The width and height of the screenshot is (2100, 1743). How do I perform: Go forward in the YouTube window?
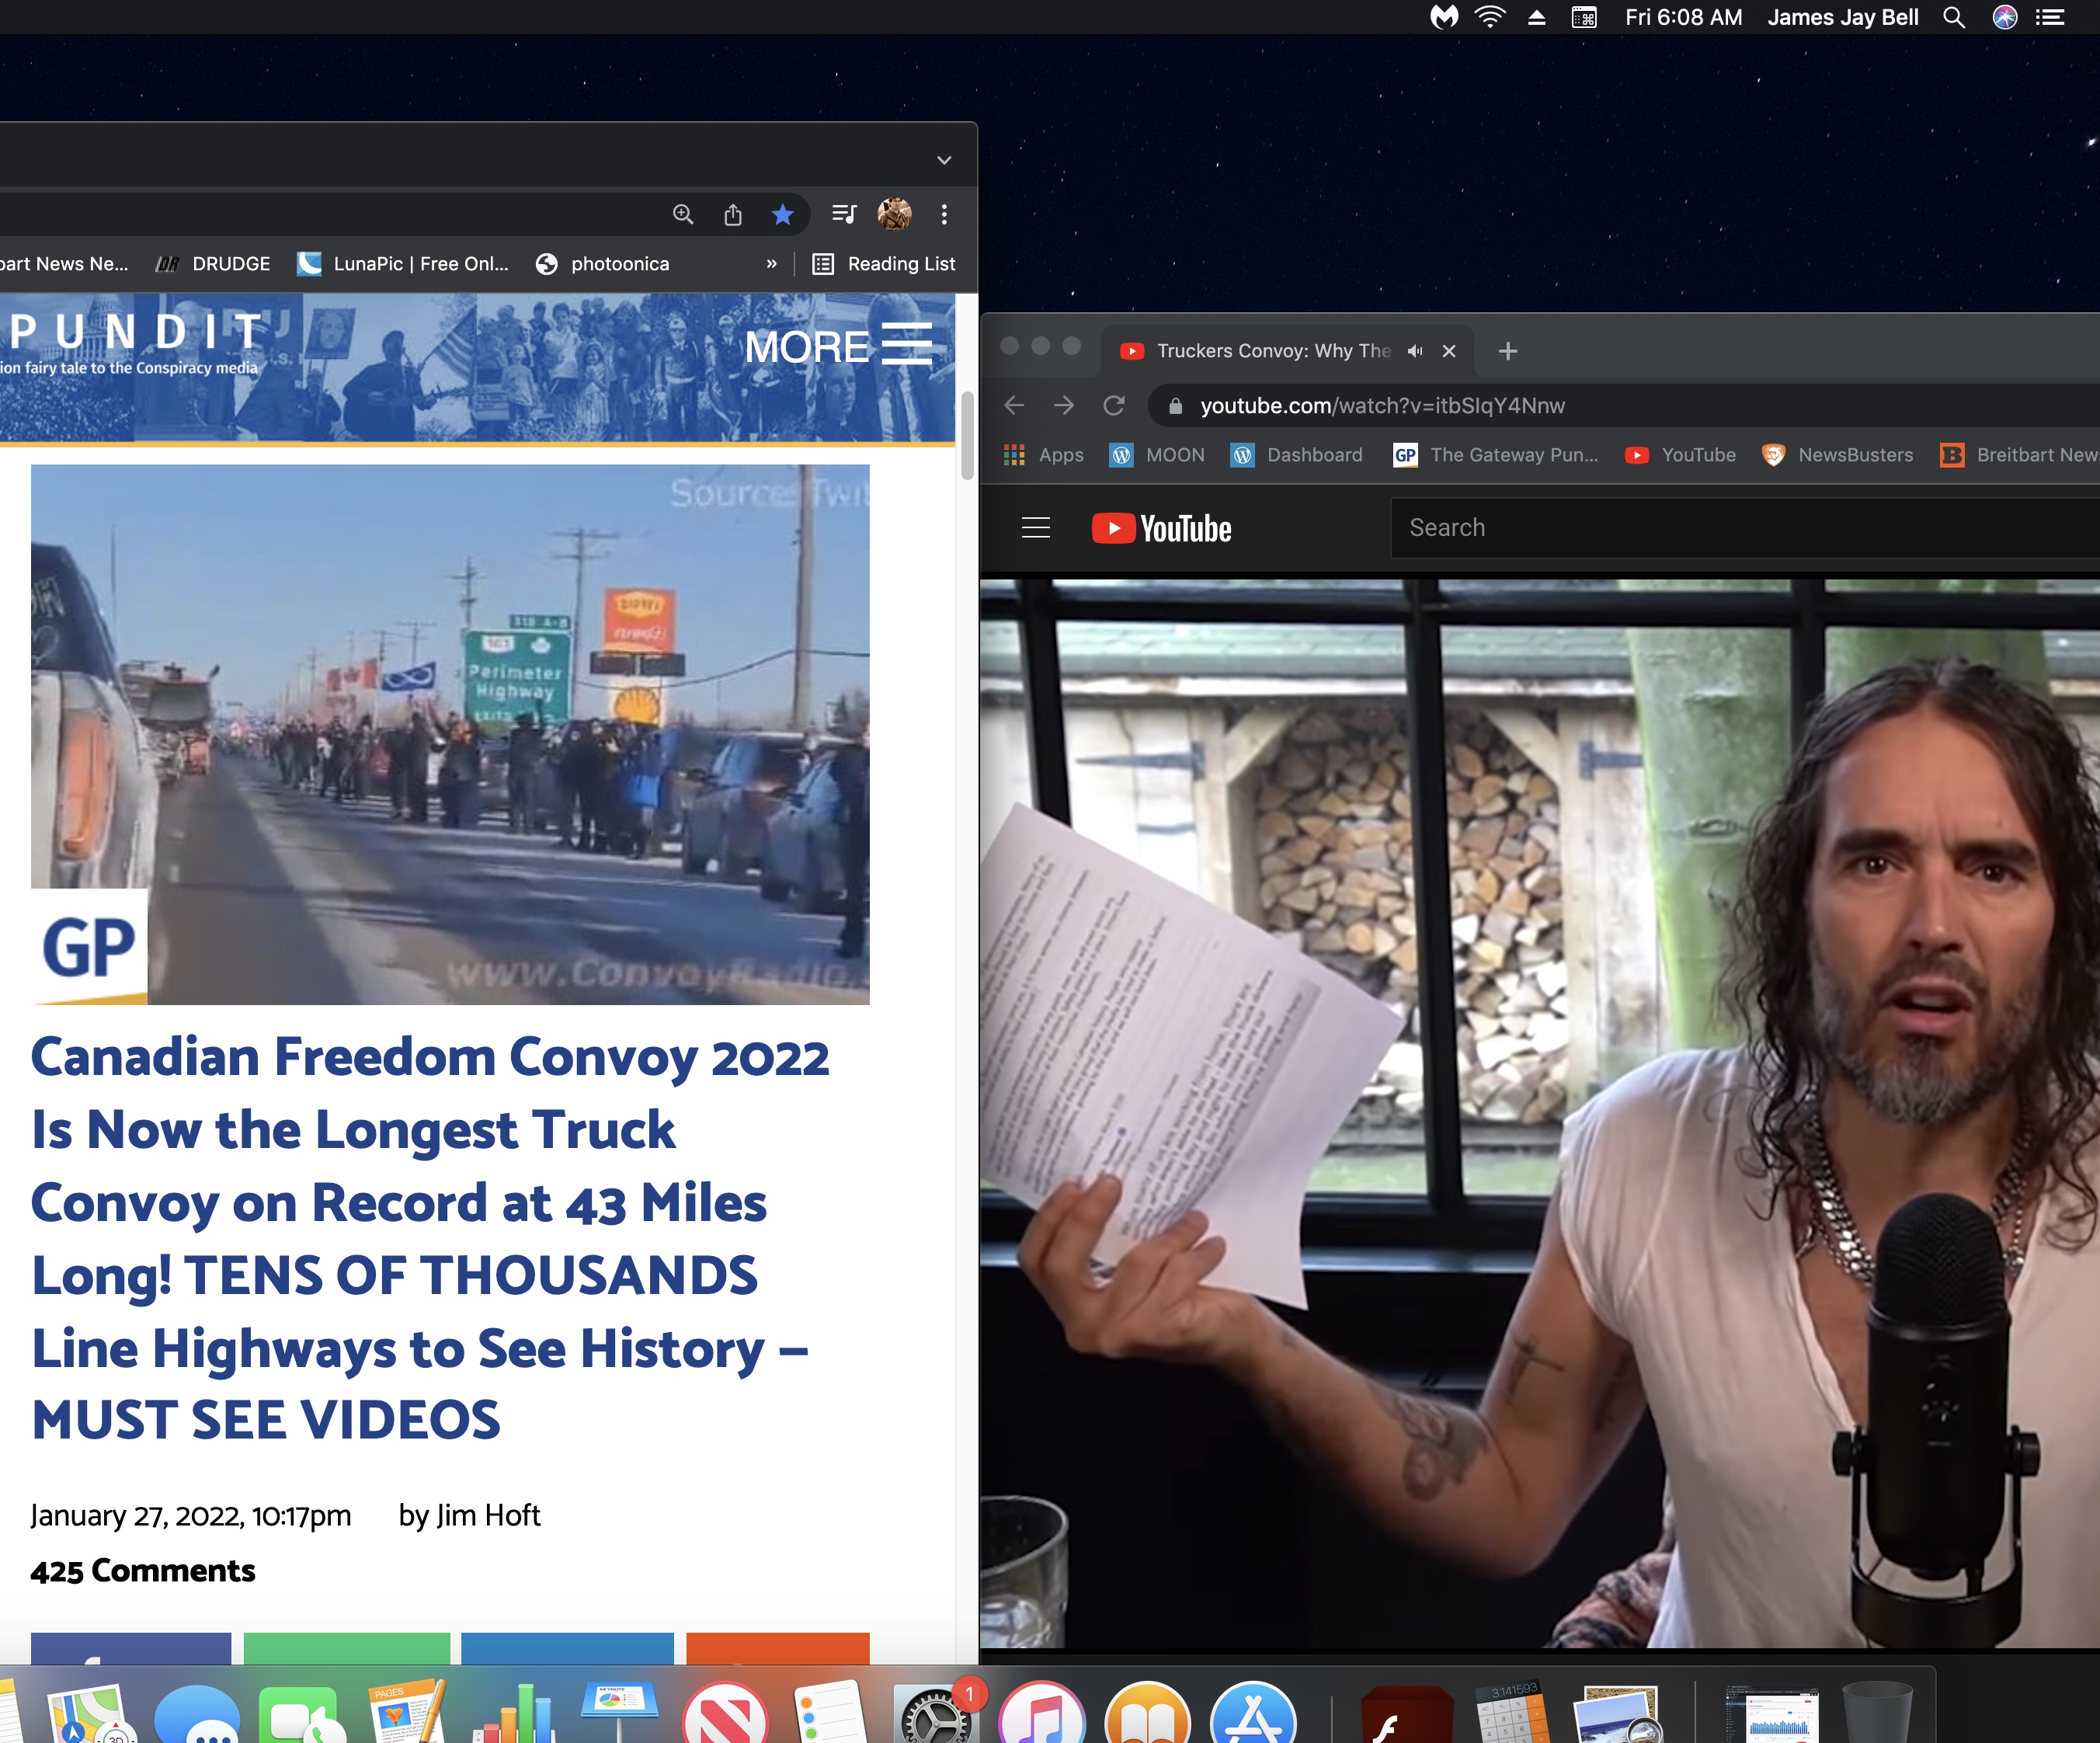pos(1064,405)
